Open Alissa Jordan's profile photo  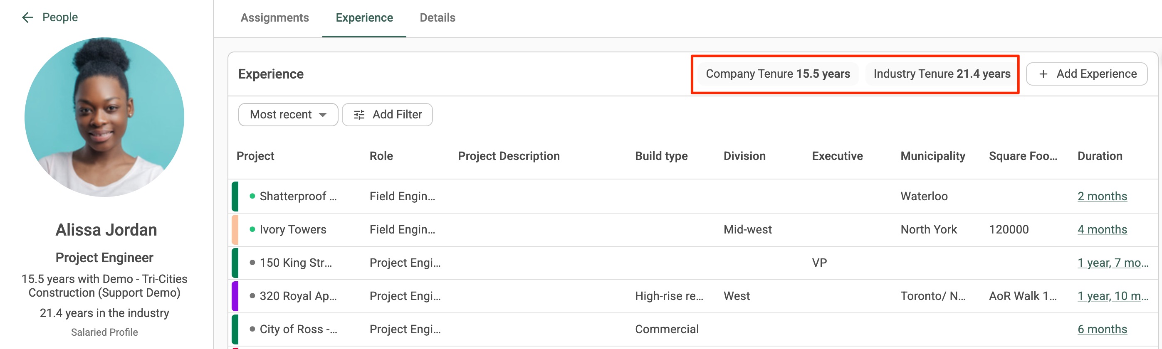[x=104, y=117]
